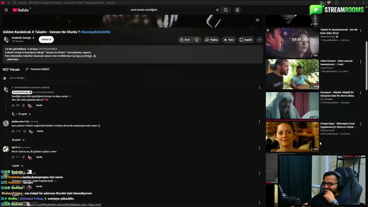Clear the search query with the X

point(218,10)
